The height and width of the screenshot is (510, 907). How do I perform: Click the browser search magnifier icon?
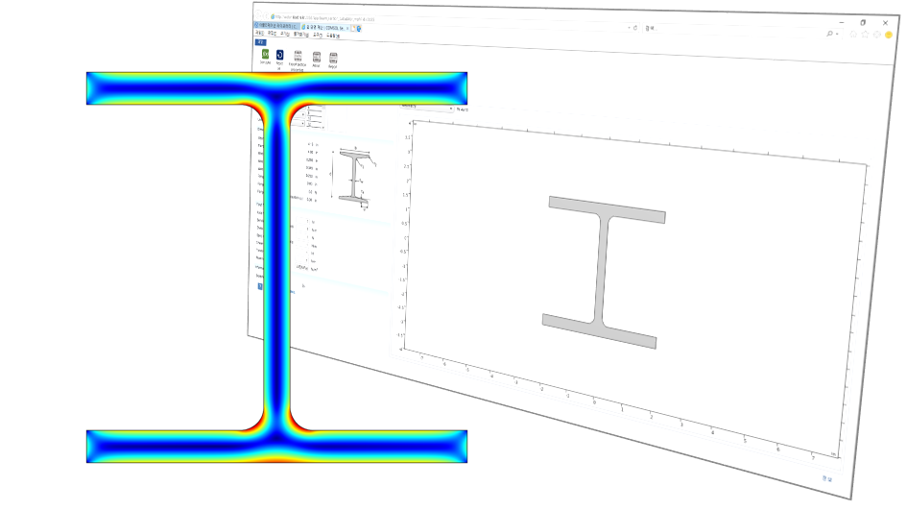pos(830,34)
